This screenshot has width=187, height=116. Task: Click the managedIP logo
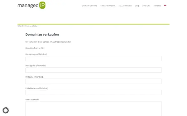pos(31,5)
